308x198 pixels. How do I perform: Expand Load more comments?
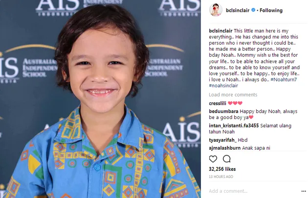point(233,95)
